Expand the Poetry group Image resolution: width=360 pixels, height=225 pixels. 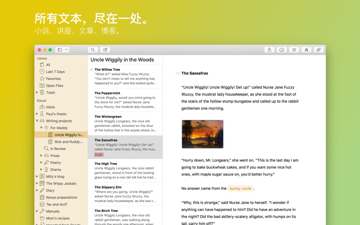[x=41, y=163]
